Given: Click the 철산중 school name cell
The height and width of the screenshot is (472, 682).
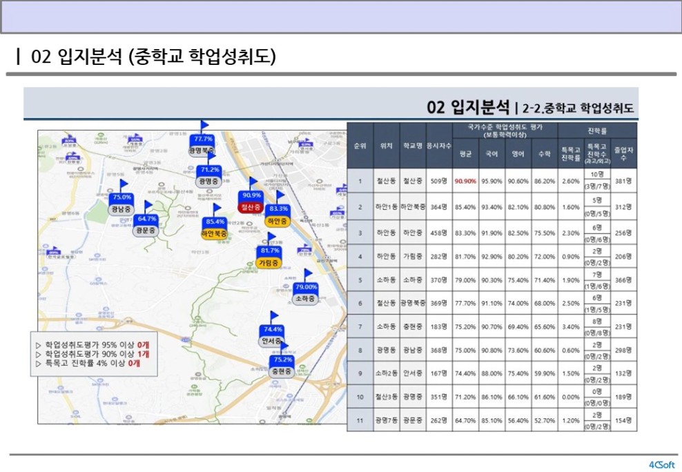Looking at the screenshot, I should (x=412, y=181).
